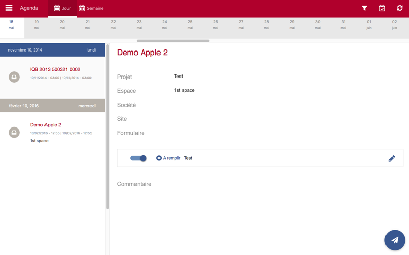Click the calendar check icon
Image resolution: width=409 pixels, height=255 pixels.
[382, 8]
